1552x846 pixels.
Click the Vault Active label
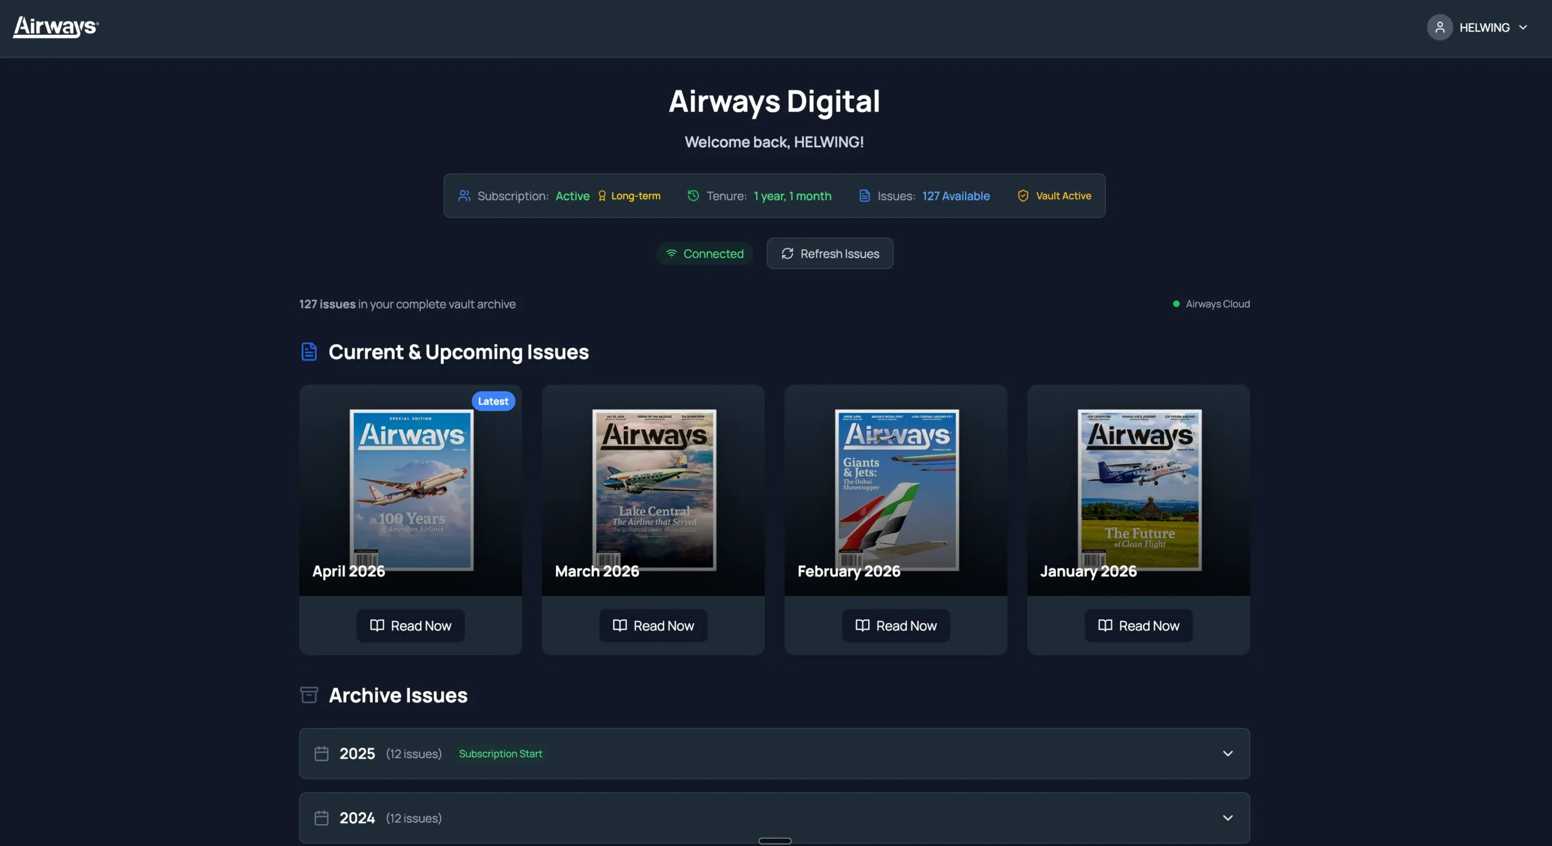[x=1063, y=196]
